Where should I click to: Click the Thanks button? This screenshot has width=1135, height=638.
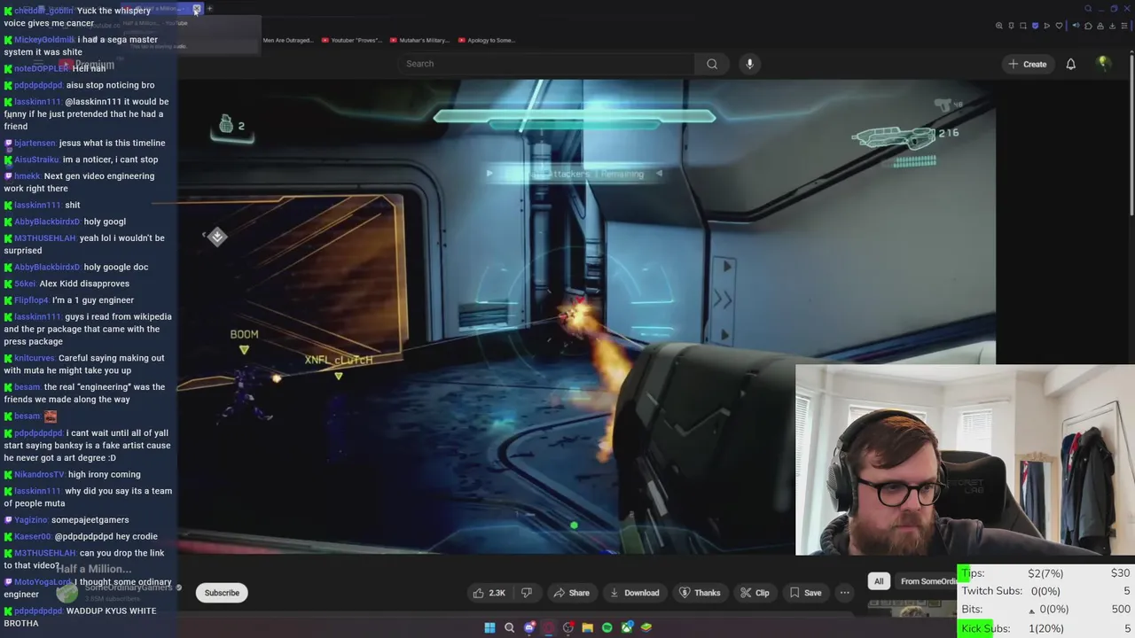click(699, 593)
